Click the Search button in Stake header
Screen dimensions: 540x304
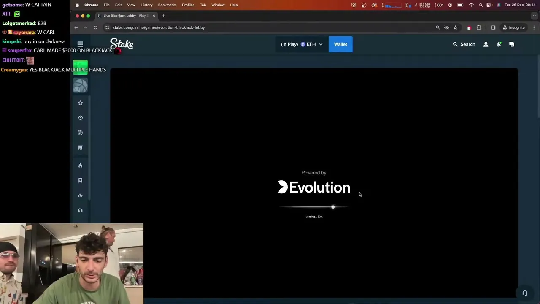[464, 44]
